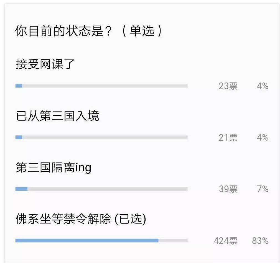Image resolution: width=280 pixels, height=263 pixels.
Task: Click the 佛系坐等禁令解除 result progress bar
Action: point(101,241)
